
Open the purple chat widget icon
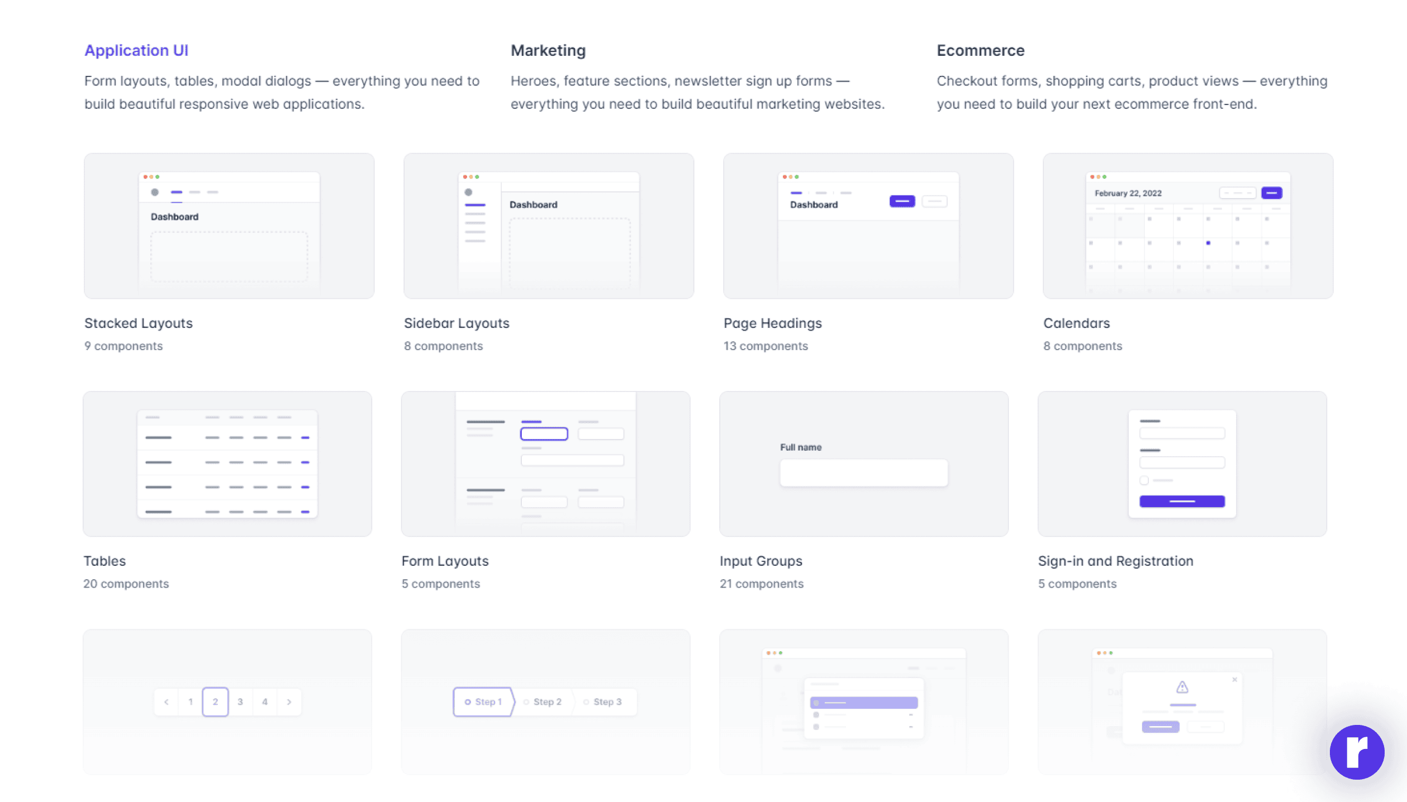pos(1357,752)
